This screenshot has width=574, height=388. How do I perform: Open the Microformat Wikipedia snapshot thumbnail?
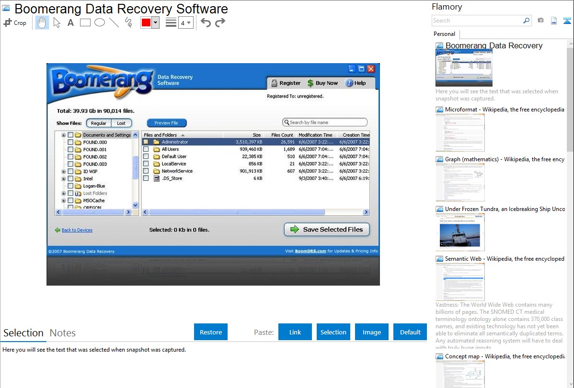coord(460,133)
